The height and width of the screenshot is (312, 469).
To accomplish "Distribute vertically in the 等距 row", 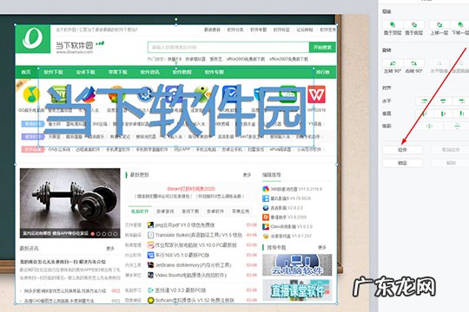I will (x=457, y=127).
